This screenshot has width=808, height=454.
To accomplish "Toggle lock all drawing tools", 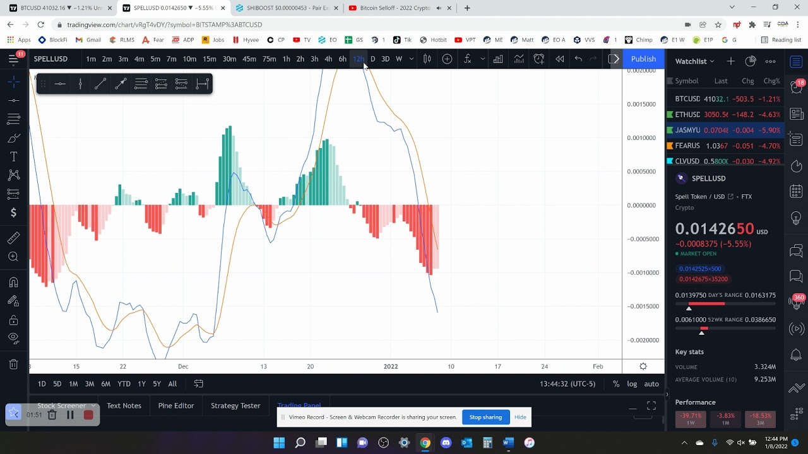I will pos(14,320).
